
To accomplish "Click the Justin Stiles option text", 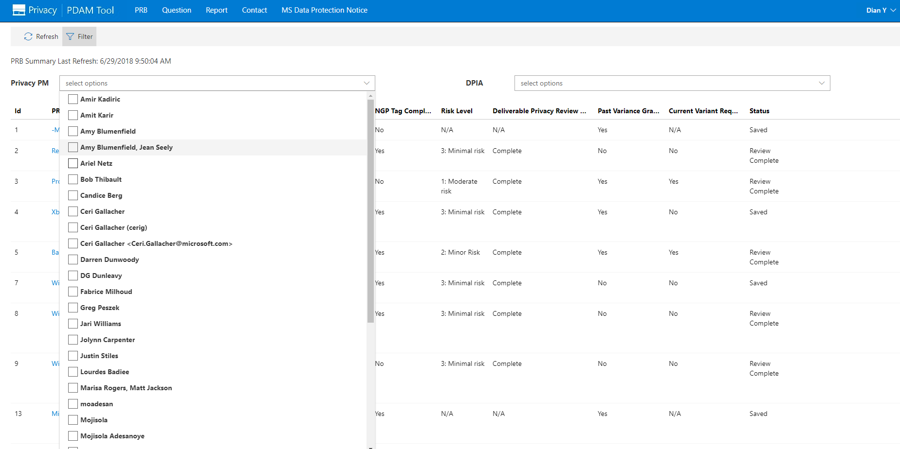I will coord(99,356).
